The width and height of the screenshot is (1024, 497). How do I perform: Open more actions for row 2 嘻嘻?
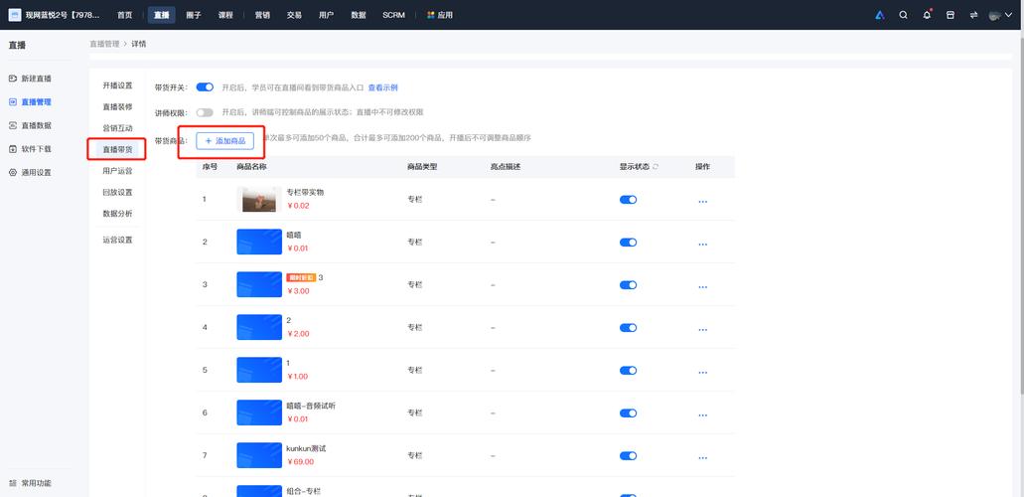(702, 244)
